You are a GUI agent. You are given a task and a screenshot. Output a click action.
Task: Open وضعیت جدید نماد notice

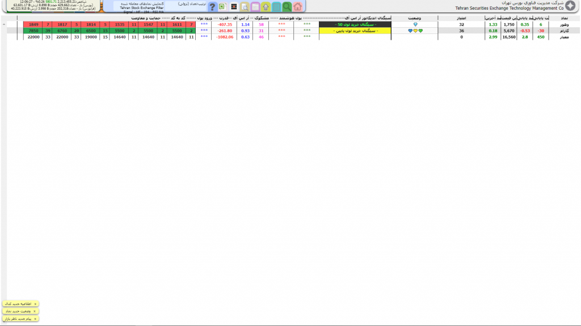point(18,311)
